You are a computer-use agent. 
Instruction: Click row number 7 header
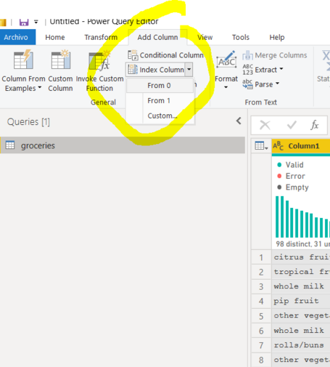tap(261, 345)
